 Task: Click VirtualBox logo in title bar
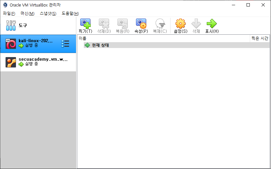(5, 5)
